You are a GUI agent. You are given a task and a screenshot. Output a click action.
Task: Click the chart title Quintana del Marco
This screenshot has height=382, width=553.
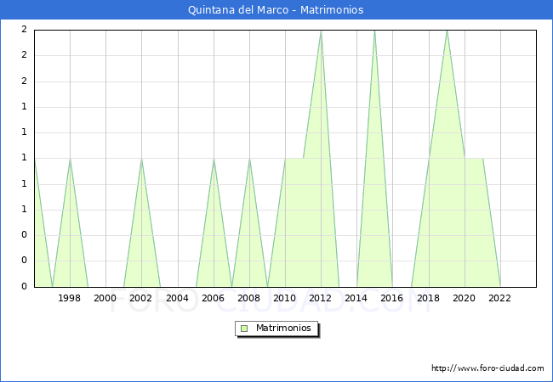point(276,10)
